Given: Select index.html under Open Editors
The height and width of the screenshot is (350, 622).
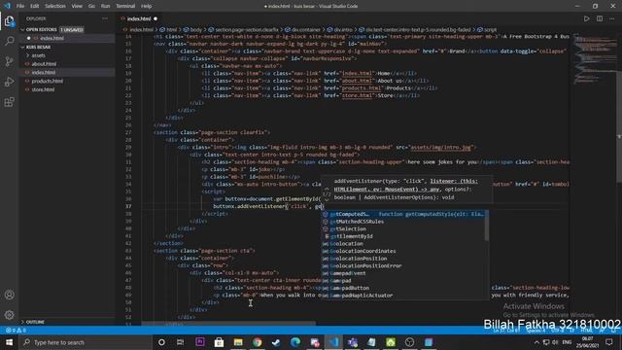Looking at the screenshot, I should (x=52, y=39).
